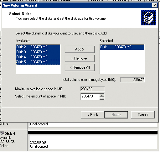
Task: Select Disk 4 in Available list
Action: click(38, 57)
